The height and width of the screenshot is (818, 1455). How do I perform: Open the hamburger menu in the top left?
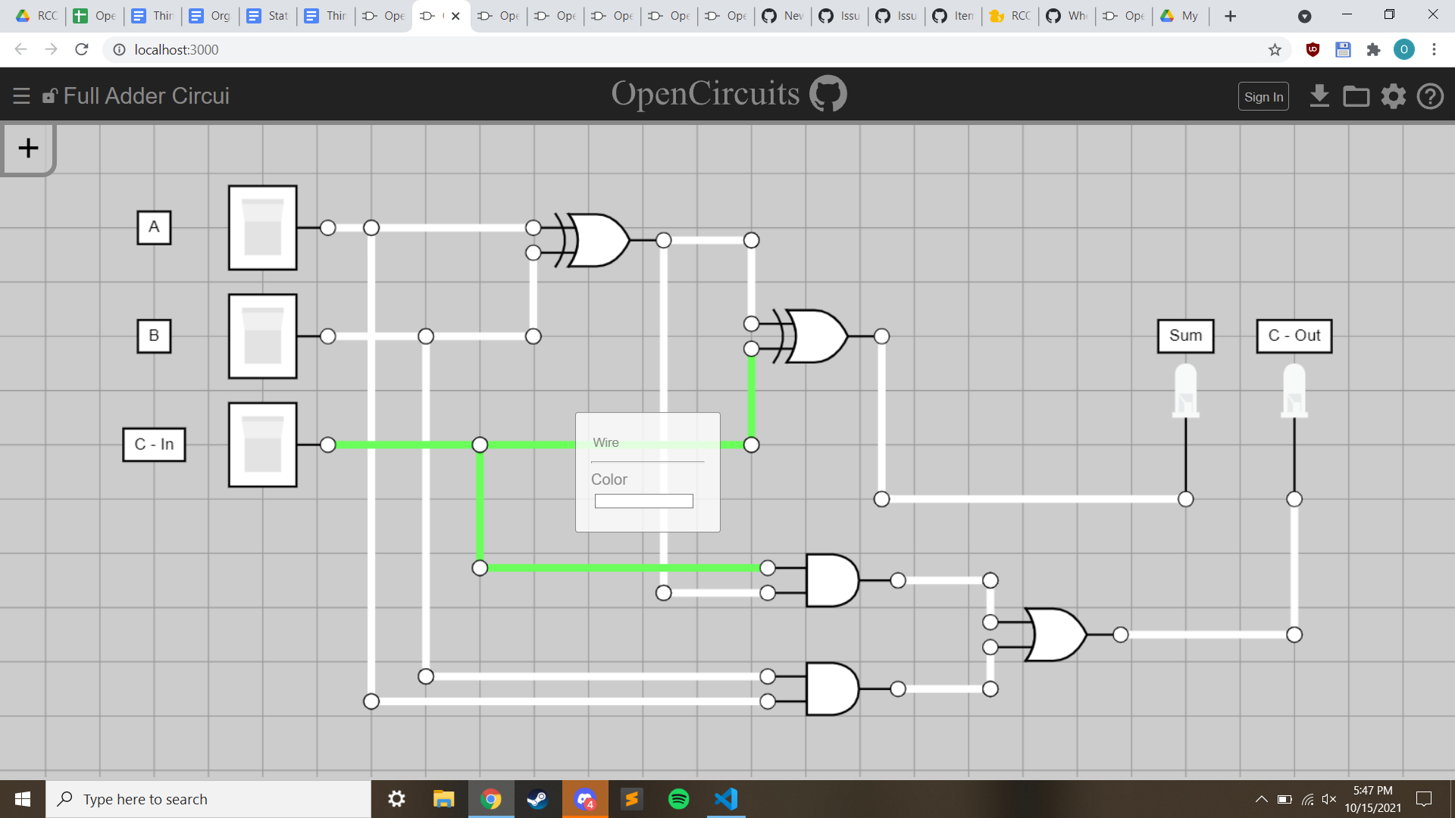click(21, 95)
